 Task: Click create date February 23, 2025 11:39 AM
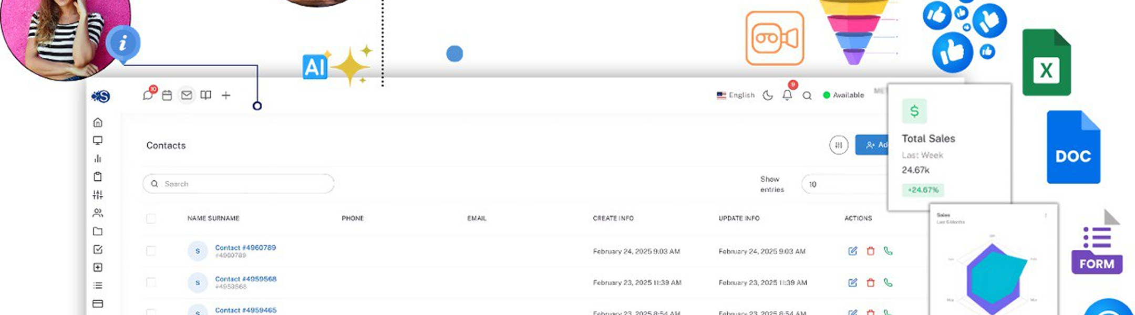[637, 282]
